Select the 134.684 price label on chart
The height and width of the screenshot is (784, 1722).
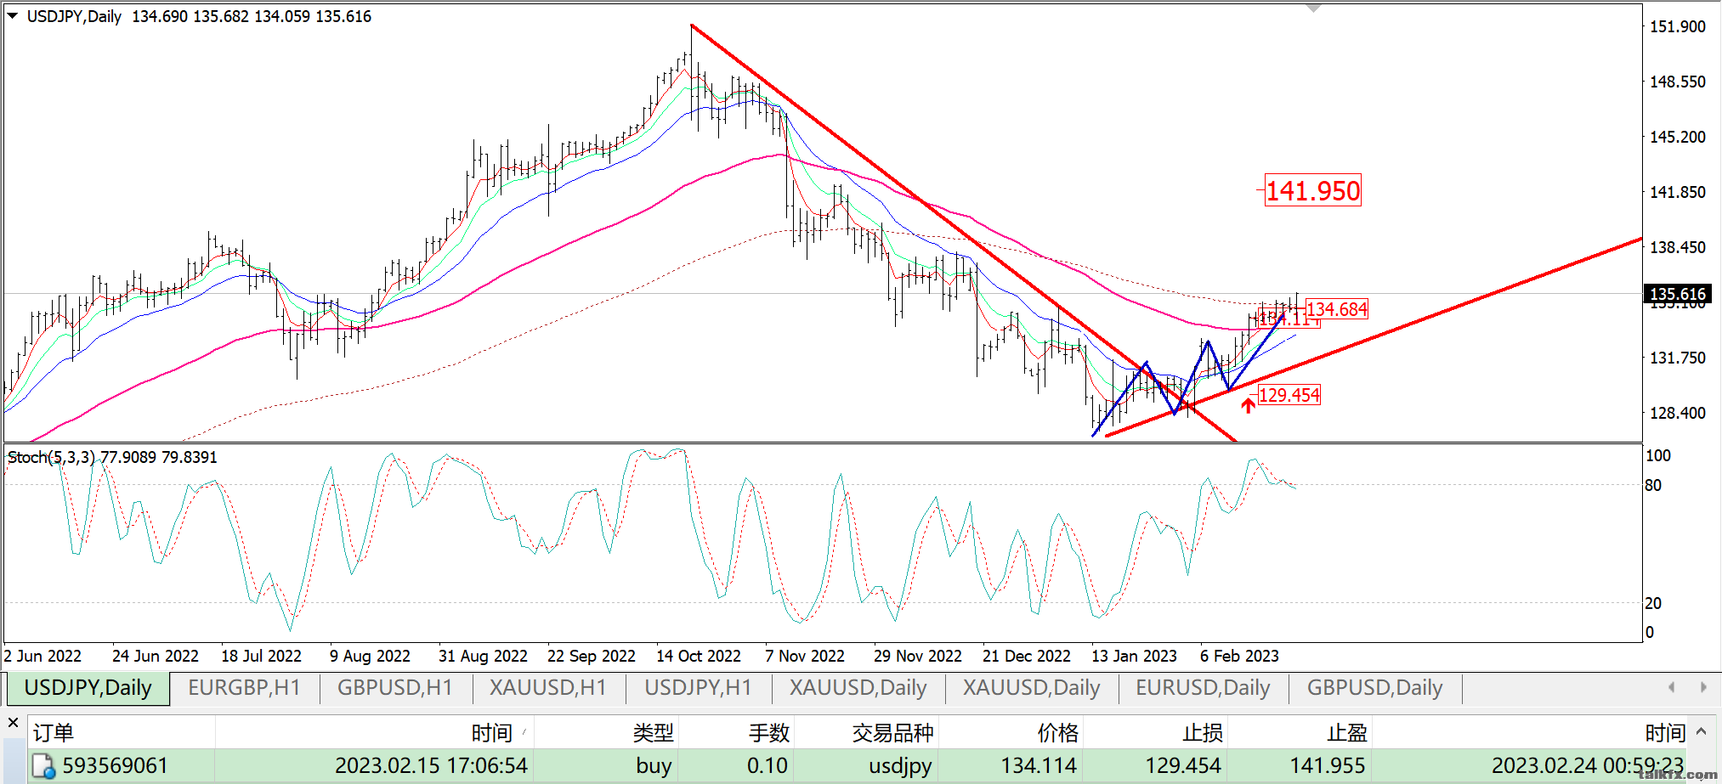(x=1336, y=309)
